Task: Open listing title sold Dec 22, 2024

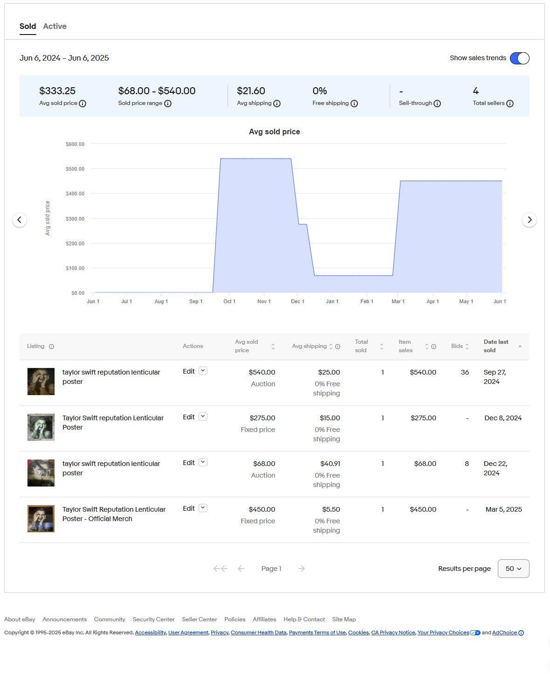Action: coord(111,468)
